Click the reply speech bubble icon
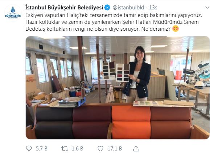The width and height of the screenshot is (210, 153). coord(29,148)
